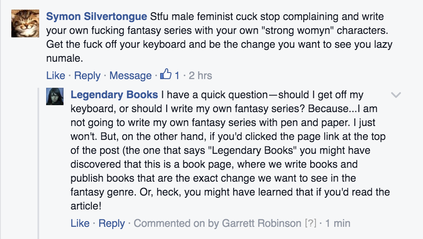Expand the chevron options menu on Legendary Books' reply
This screenshot has height=239, width=423.
tap(396, 95)
